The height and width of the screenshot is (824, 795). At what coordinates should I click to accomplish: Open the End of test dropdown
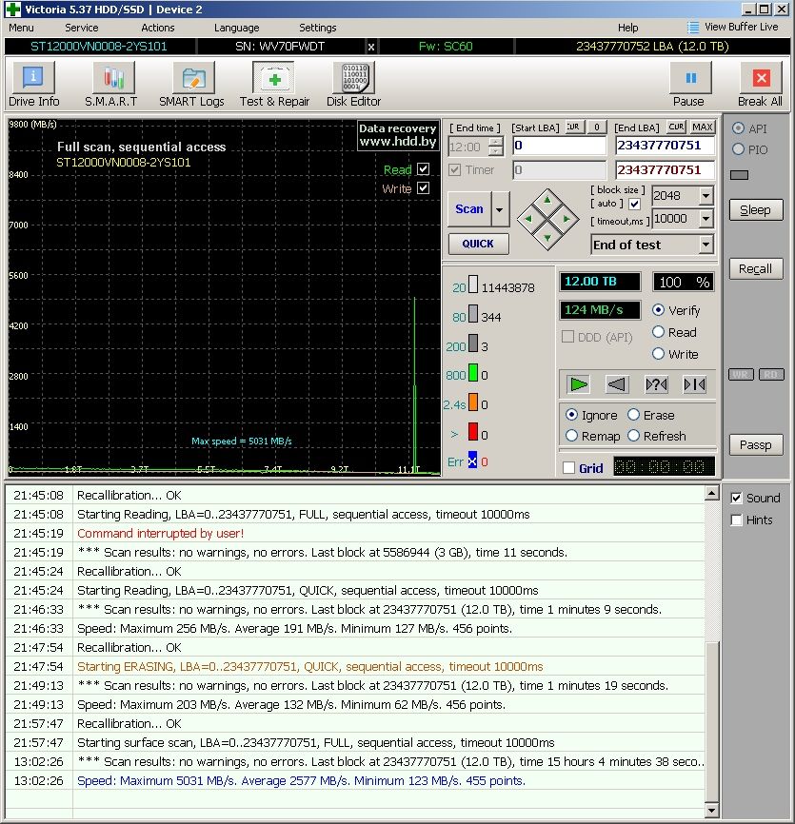pyautogui.click(x=706, y=245)
